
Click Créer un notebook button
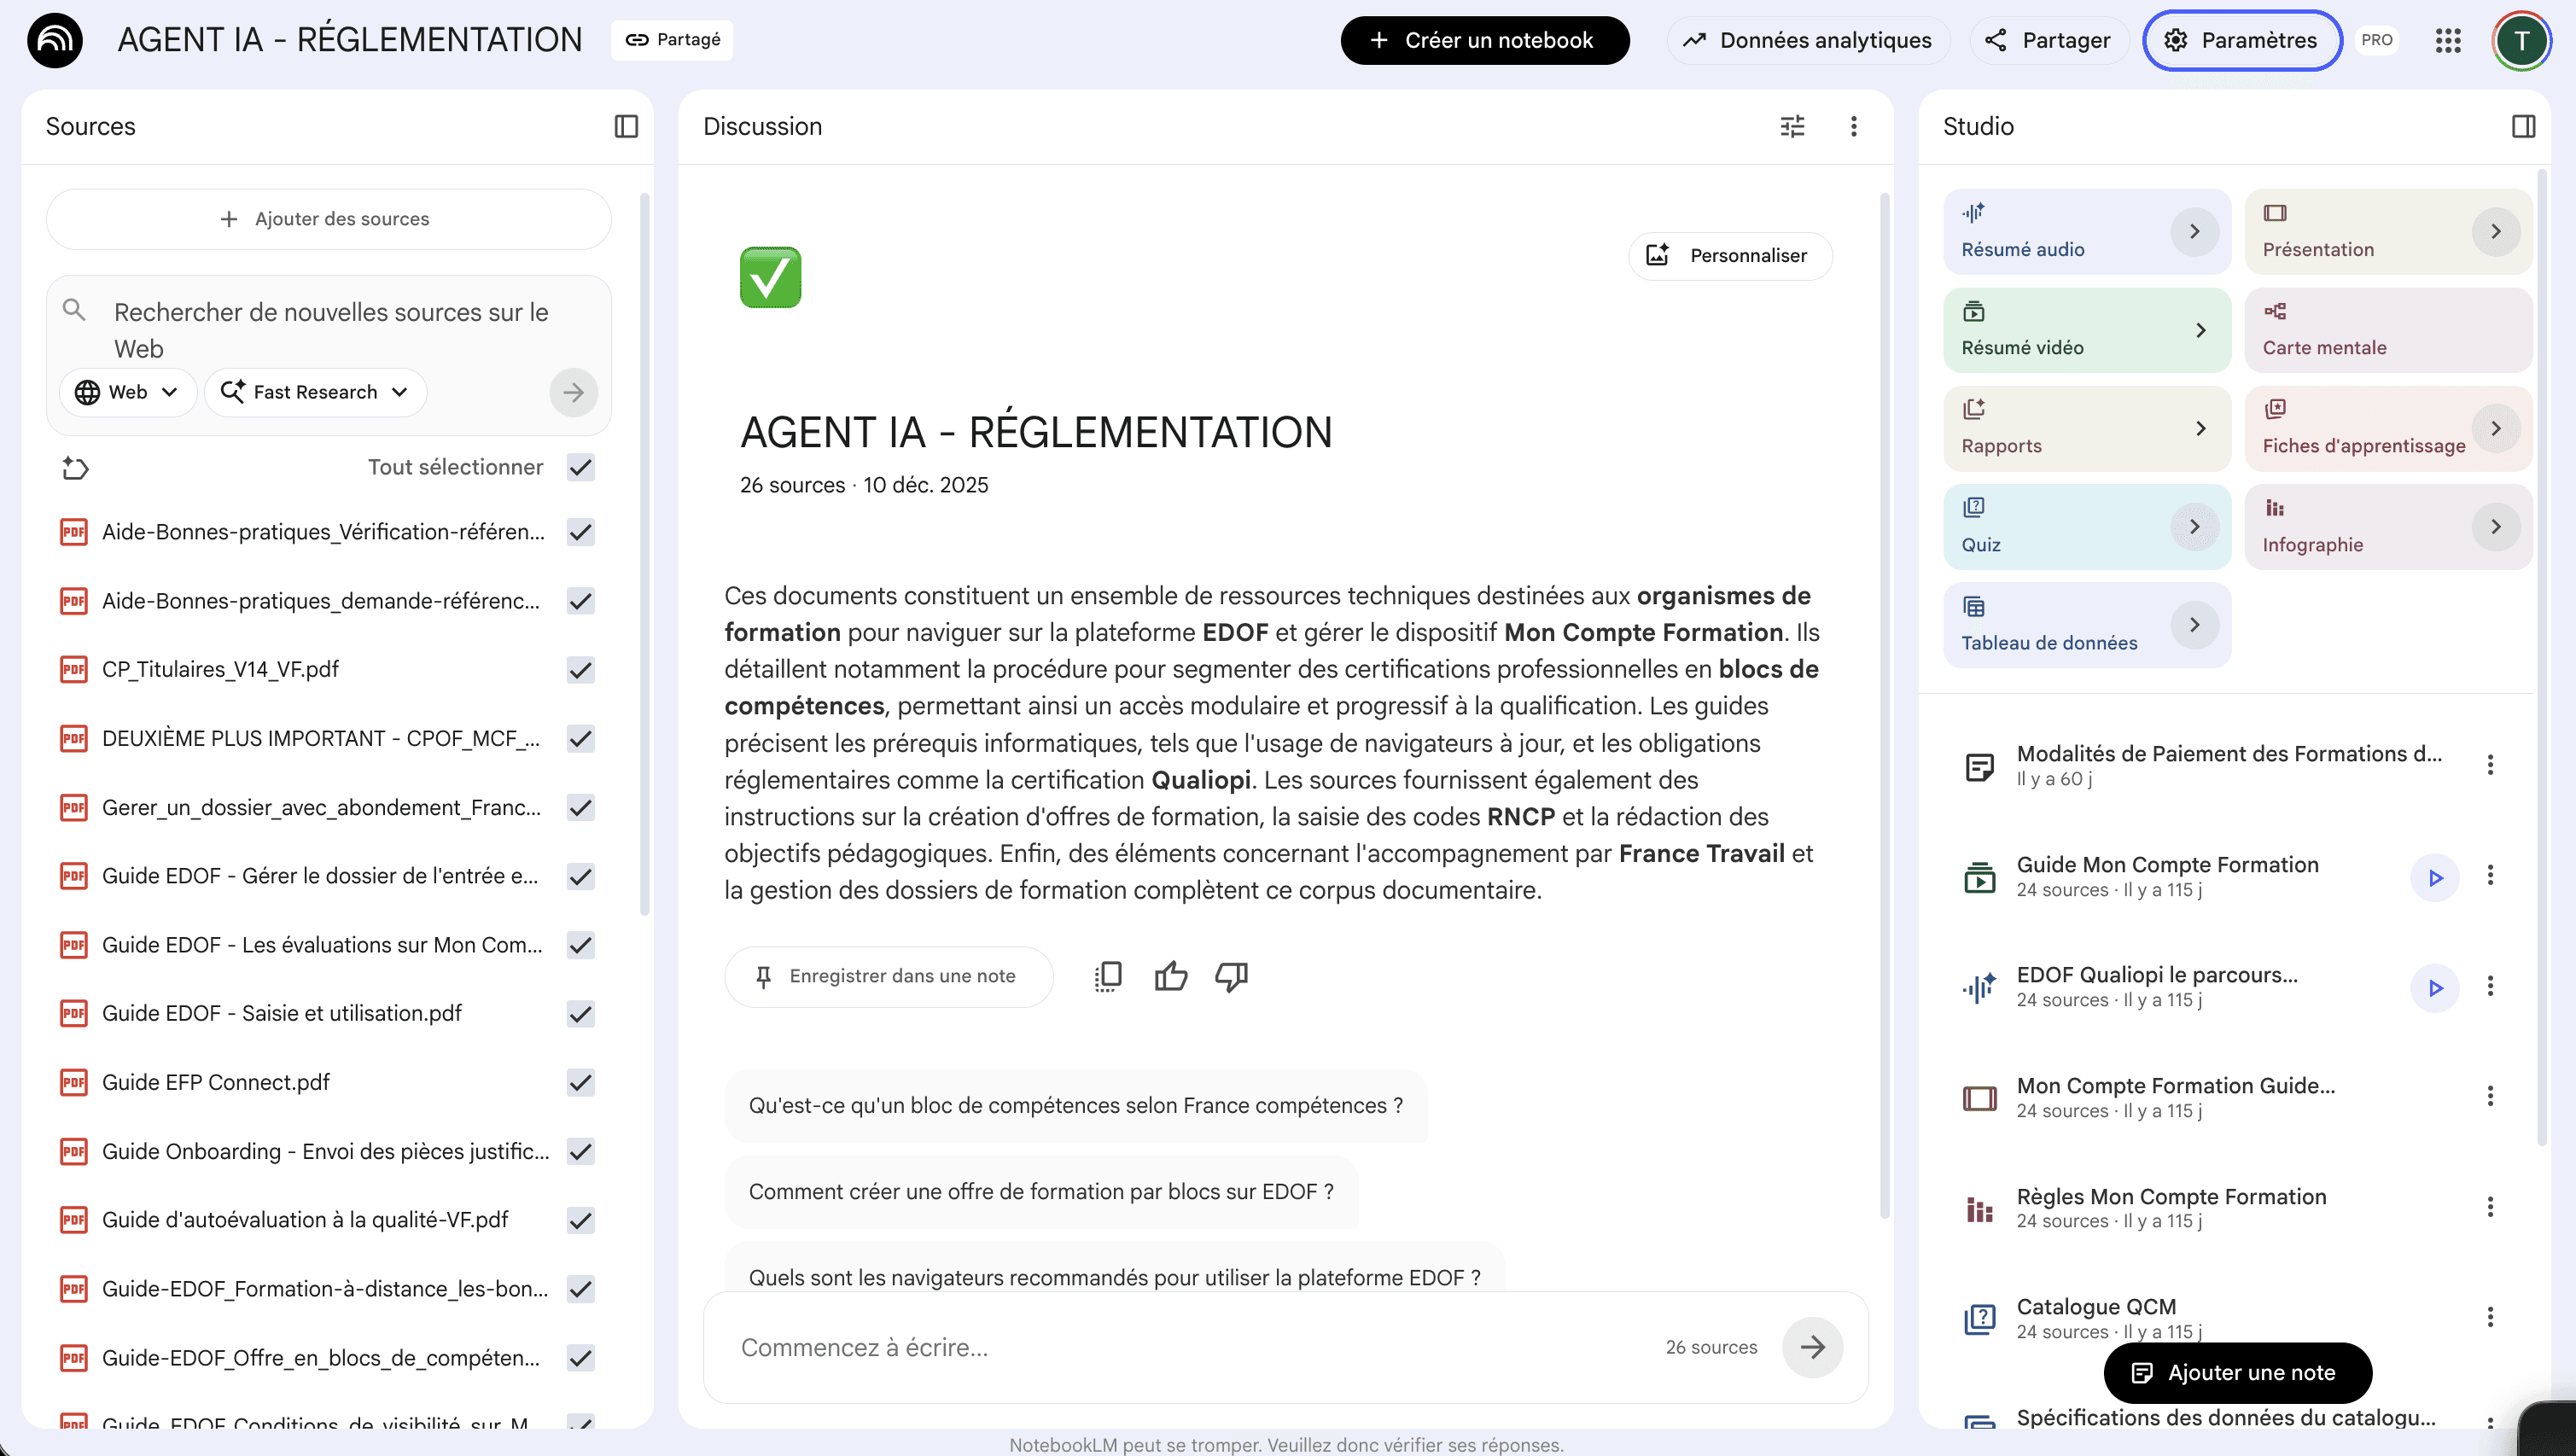[x=1485, y=40]
